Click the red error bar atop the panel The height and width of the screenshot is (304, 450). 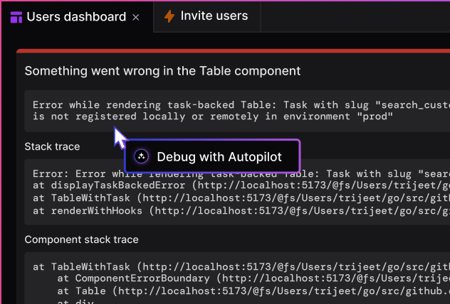click(233, 51)
